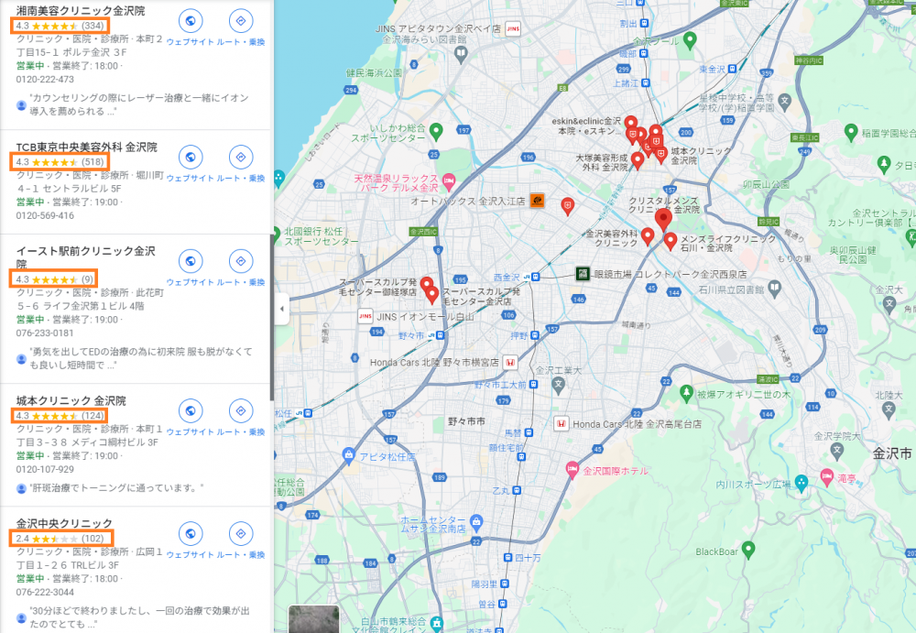Screen dimensions: 916x633
Task: Click 天然温泉リラックスパーク テルメ金沢 hotel marker
Action: point(449,182)
